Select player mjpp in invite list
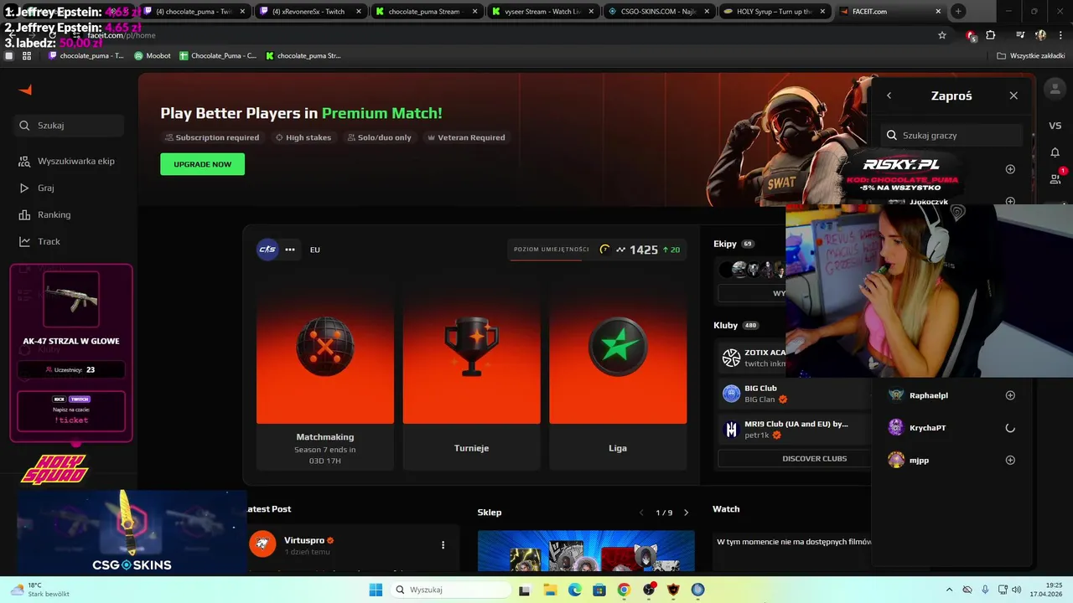Image resolution: width=1073 pixels, height=603 pixels. [919, 460]
